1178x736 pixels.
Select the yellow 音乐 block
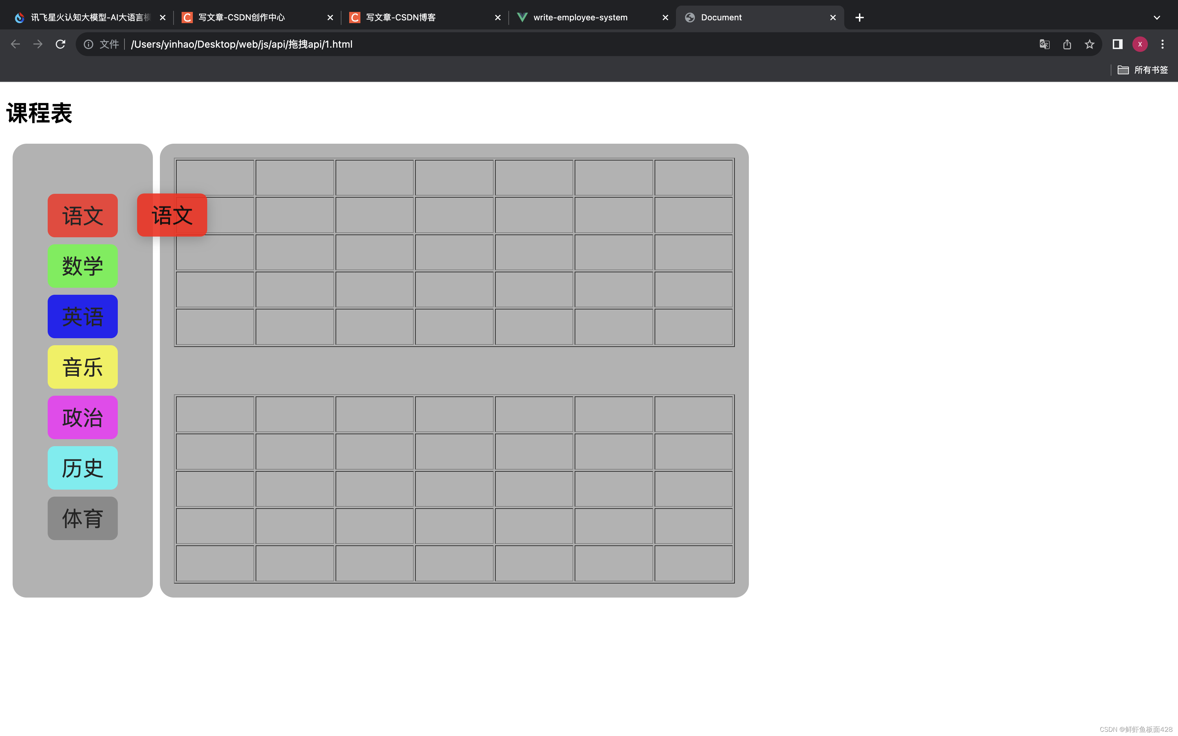coord(83,367)
